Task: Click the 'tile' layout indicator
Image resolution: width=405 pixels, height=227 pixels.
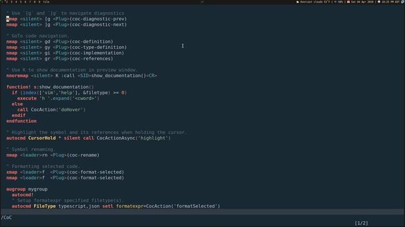Action: point(46,2)
